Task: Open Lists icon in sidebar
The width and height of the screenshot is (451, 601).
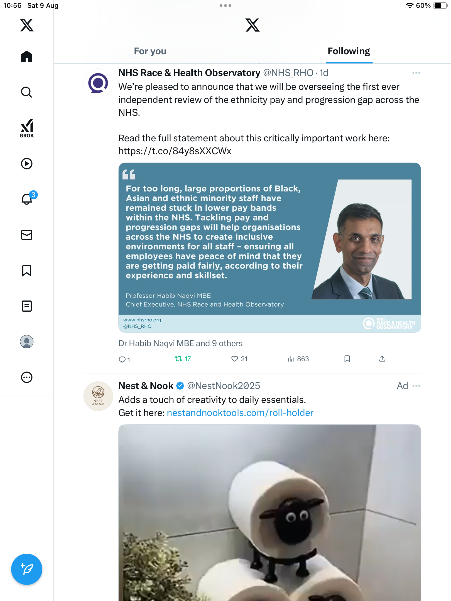Action: click(27, 306)
